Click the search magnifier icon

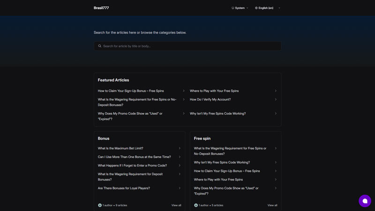pyautogui.click(x=100, y=46)
